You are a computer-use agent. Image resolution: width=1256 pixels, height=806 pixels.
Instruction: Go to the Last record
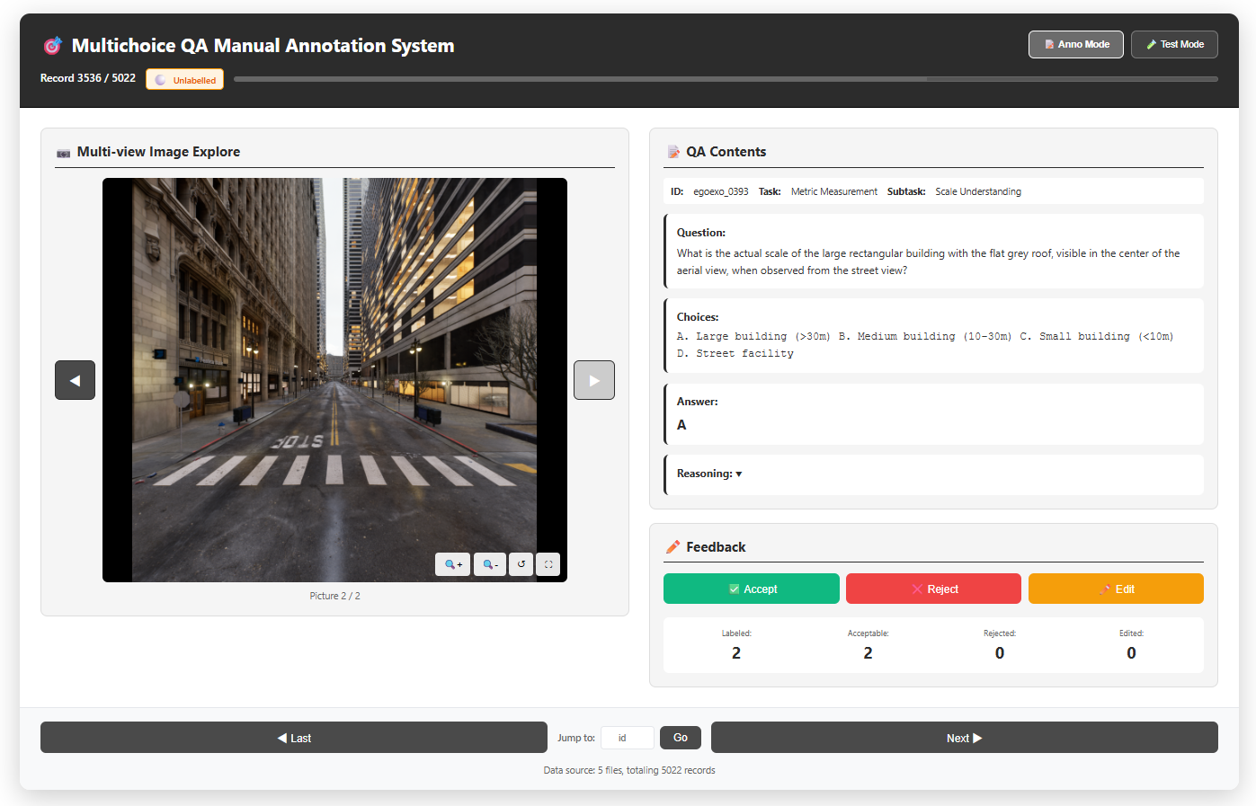[x=293, y=738]
